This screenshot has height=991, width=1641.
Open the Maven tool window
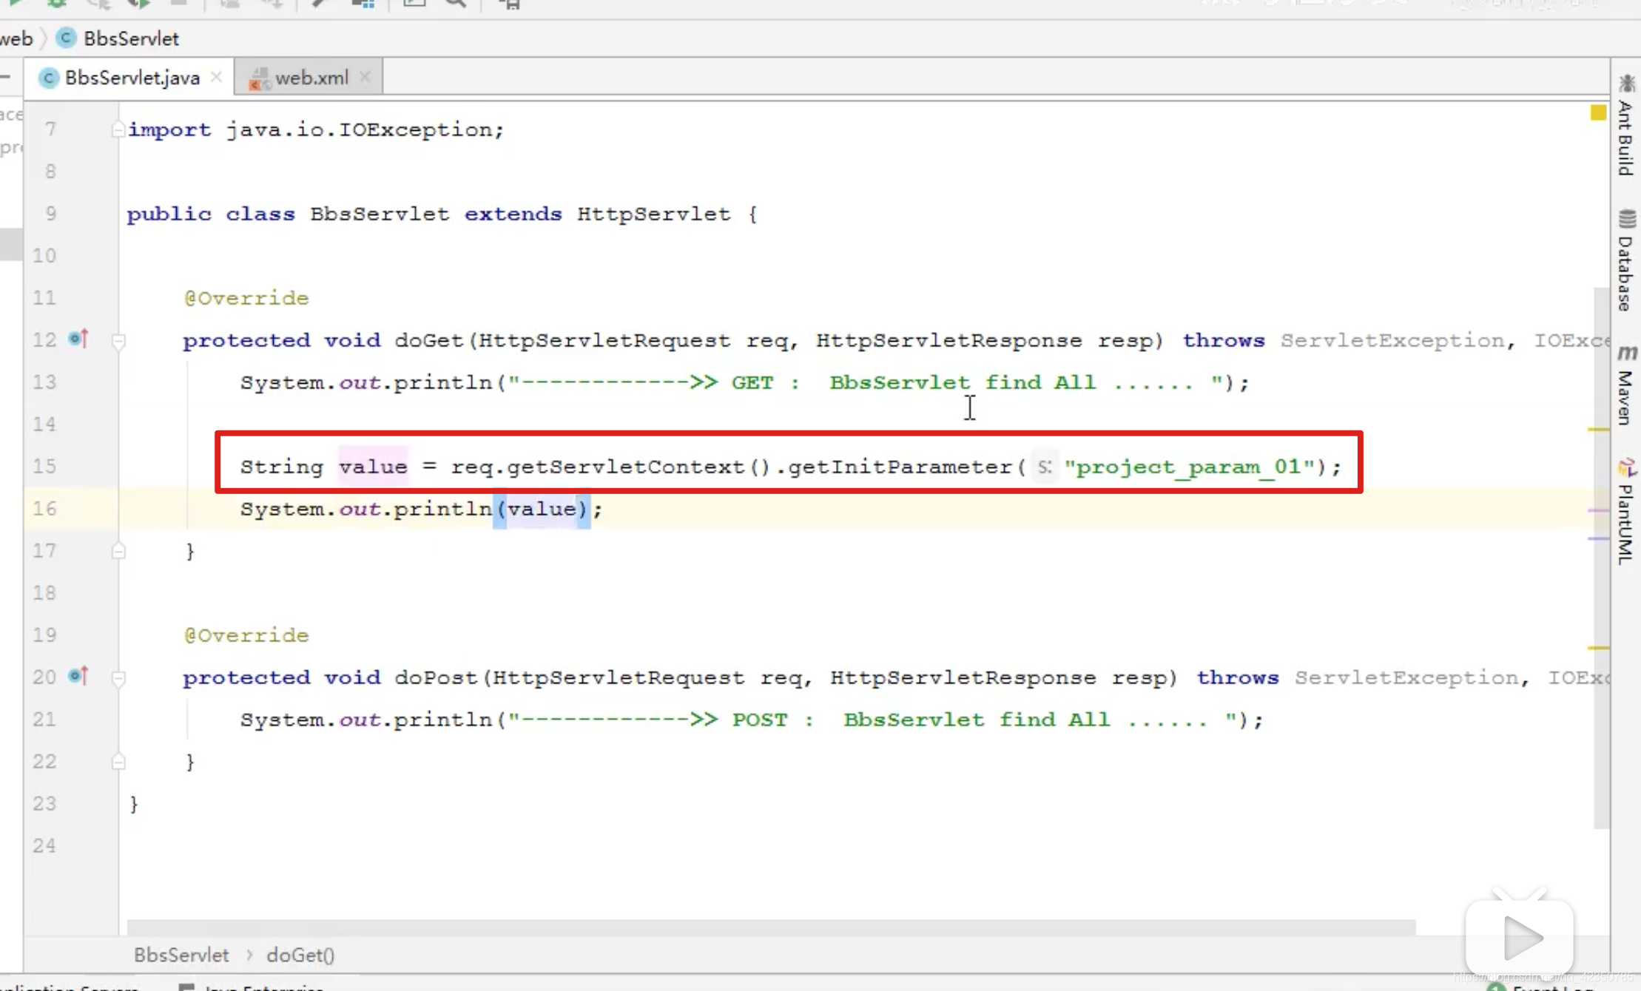click(1625, 386)
